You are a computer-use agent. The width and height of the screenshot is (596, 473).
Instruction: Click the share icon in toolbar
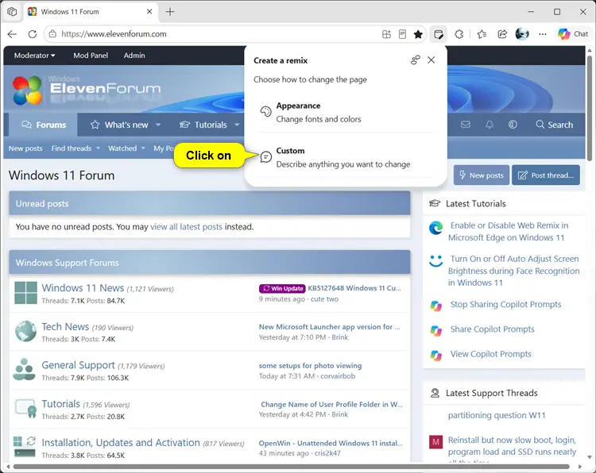pos(502,34)
